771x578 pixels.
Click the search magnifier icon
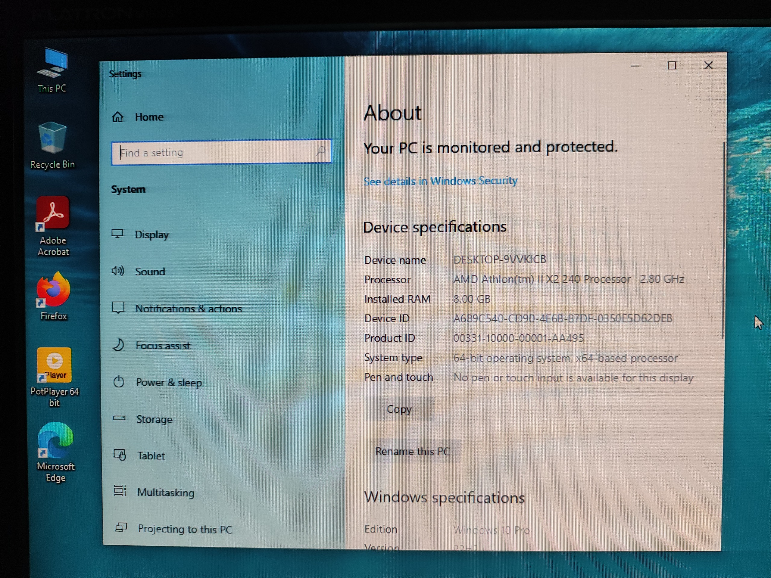(x=320, y=151)
